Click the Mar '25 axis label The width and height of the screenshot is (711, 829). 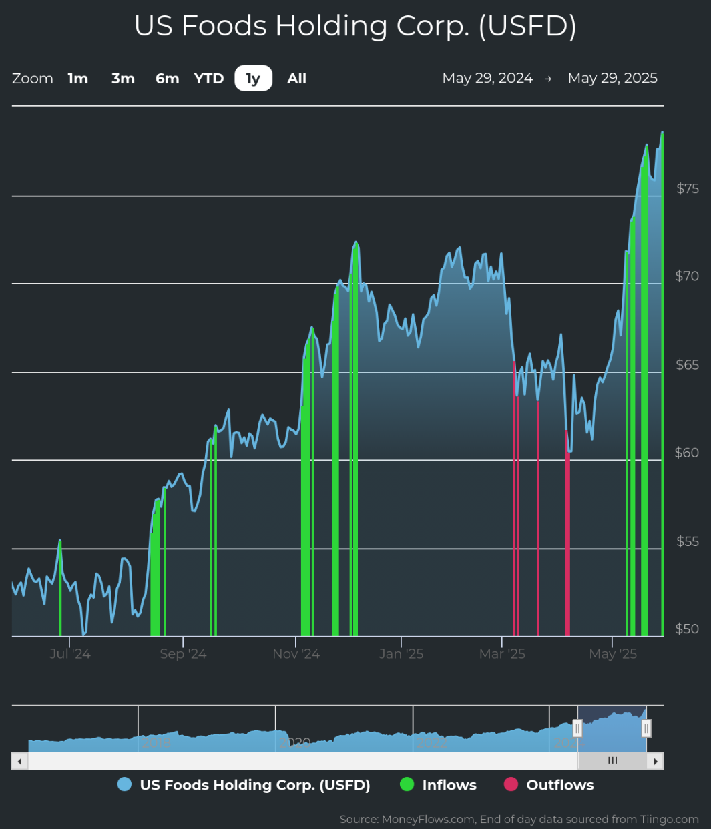click(x=502, y=654)
